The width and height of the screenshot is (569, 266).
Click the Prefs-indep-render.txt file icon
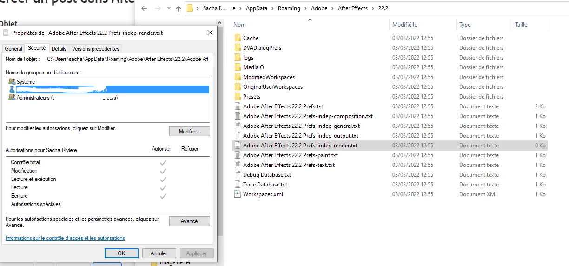(238, 145)
